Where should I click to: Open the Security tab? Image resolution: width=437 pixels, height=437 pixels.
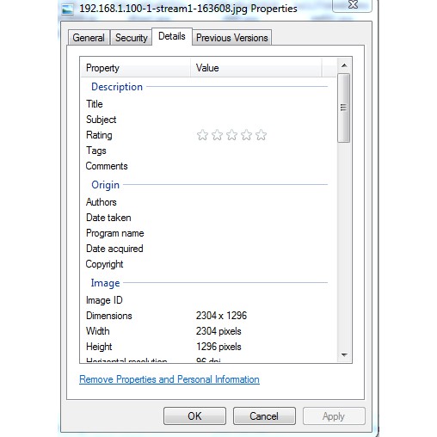tap(132, 38)
